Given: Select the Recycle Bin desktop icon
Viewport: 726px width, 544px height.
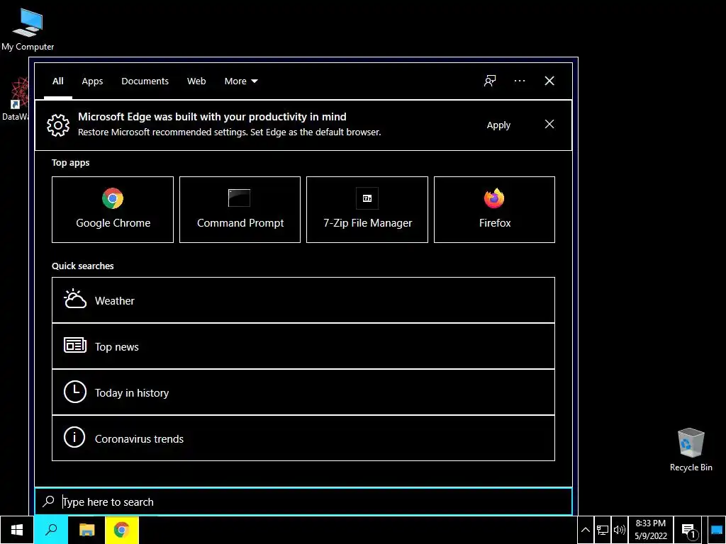Looking at the screenshot, I should [x=691, y=450].
